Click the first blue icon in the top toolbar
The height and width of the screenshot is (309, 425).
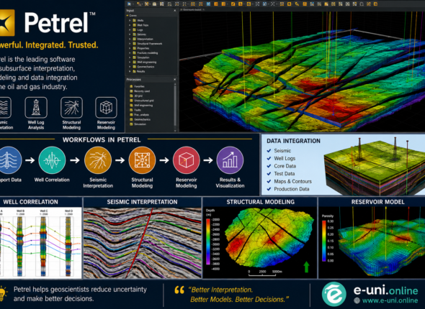coord(129,4)
